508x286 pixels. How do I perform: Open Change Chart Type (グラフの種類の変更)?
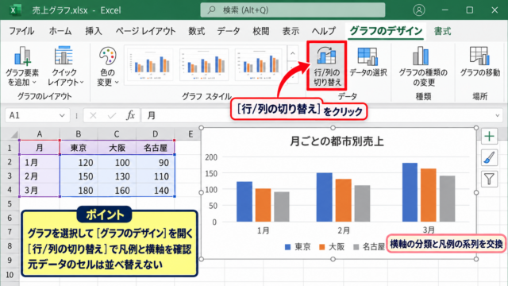pos(423,67)
